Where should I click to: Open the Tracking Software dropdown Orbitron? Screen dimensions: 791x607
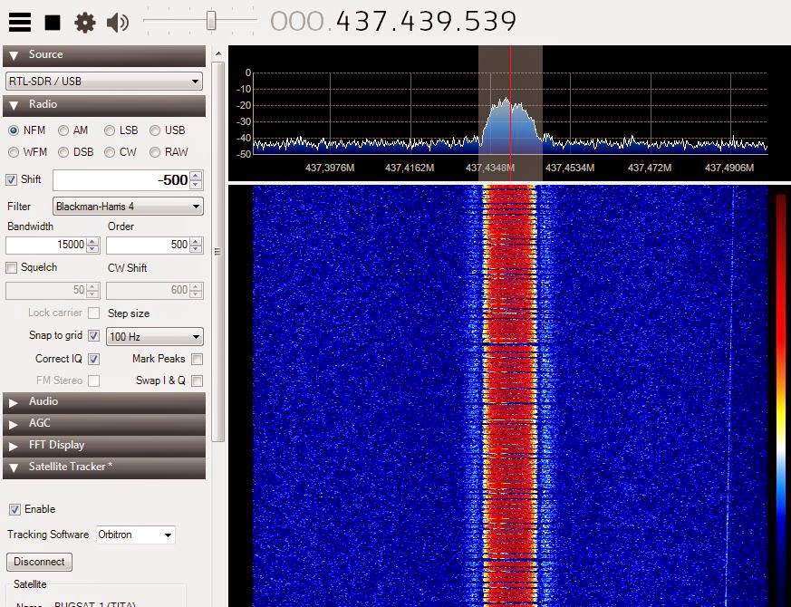(x=135, y=535)
